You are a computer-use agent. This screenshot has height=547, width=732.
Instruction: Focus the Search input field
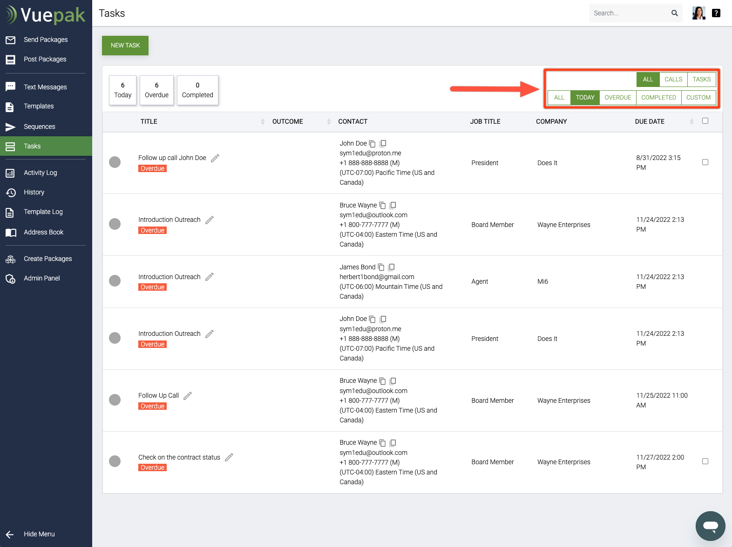click(x=629, y=13)
